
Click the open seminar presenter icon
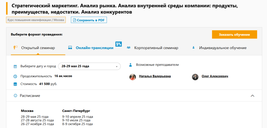15,48
